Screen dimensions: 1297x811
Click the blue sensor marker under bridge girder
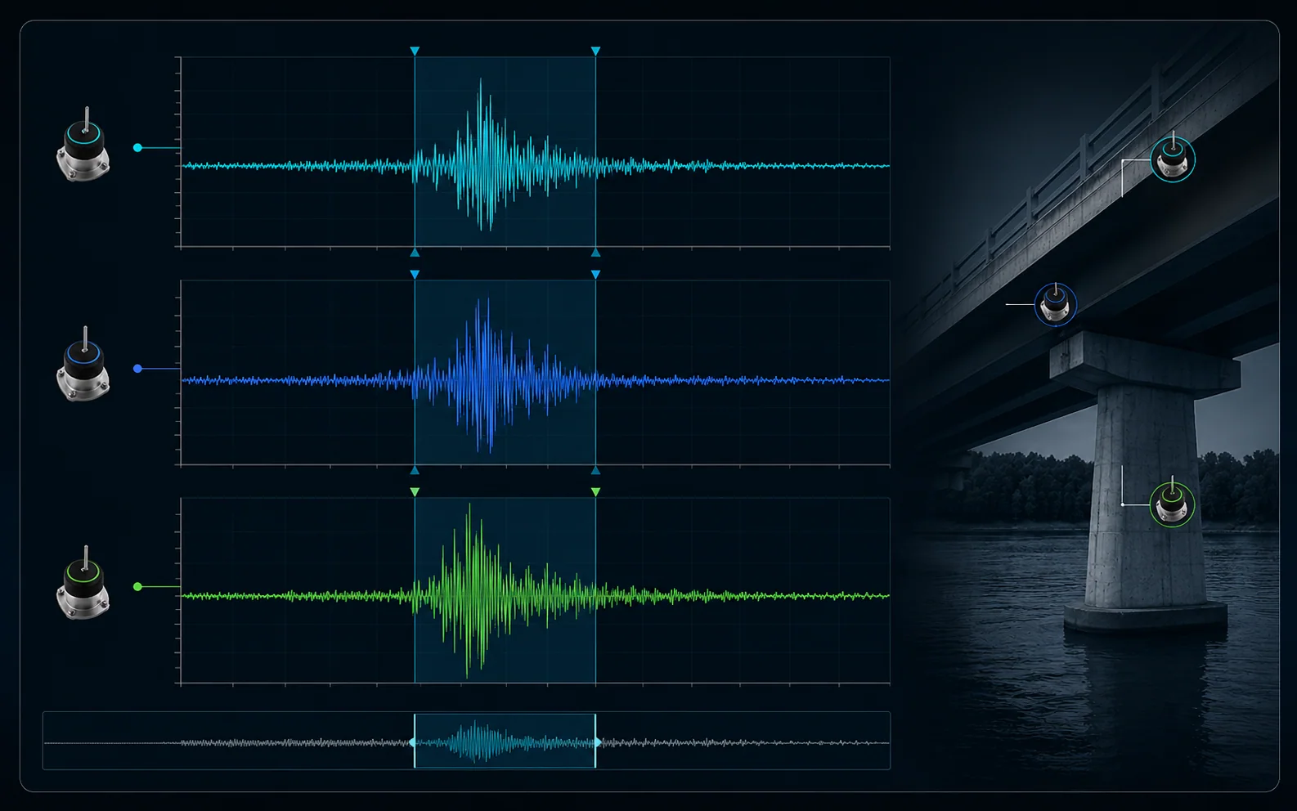click(x=1055, y=304)
